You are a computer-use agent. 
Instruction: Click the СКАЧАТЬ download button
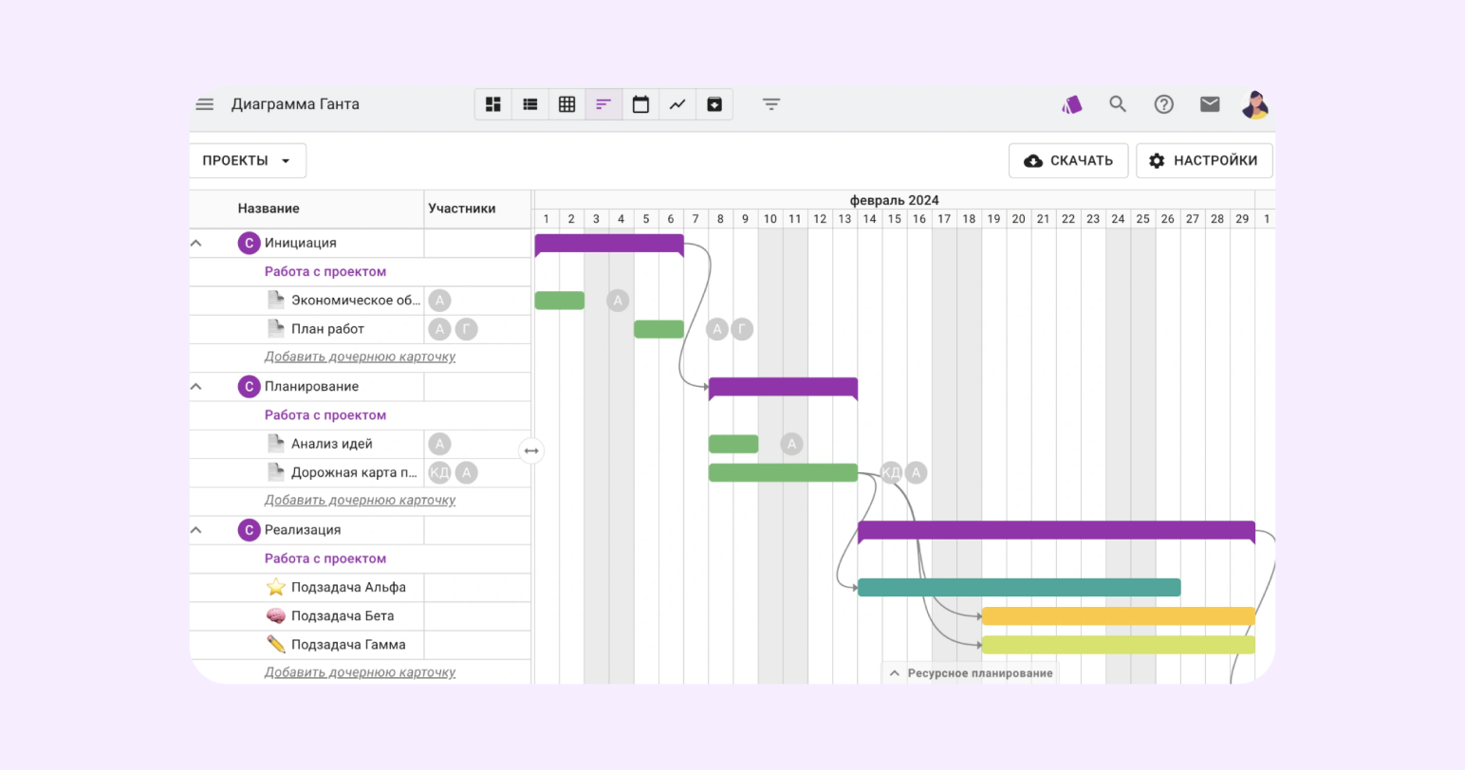[1068, 160]
